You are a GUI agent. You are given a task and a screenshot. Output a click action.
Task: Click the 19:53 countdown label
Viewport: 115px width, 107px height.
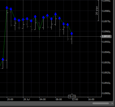point(72,96)
